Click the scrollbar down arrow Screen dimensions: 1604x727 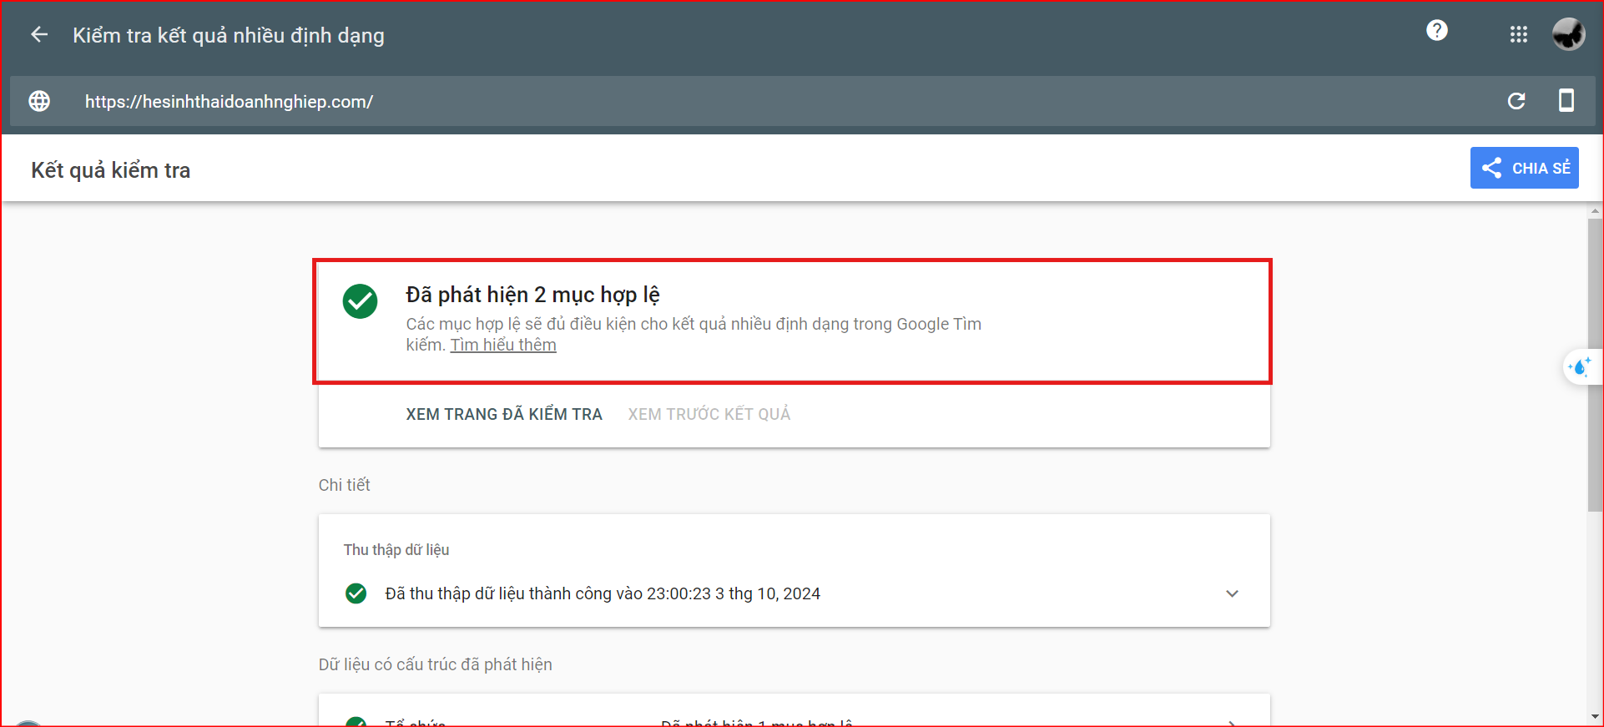click(x=1595, y=717)
